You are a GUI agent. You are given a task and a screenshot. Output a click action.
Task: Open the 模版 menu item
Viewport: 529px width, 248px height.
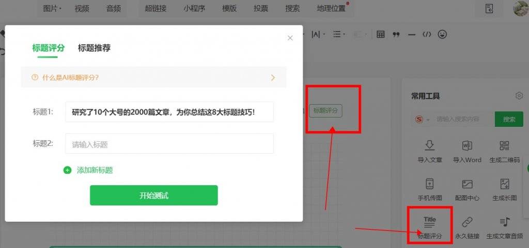tap(229, 8)
